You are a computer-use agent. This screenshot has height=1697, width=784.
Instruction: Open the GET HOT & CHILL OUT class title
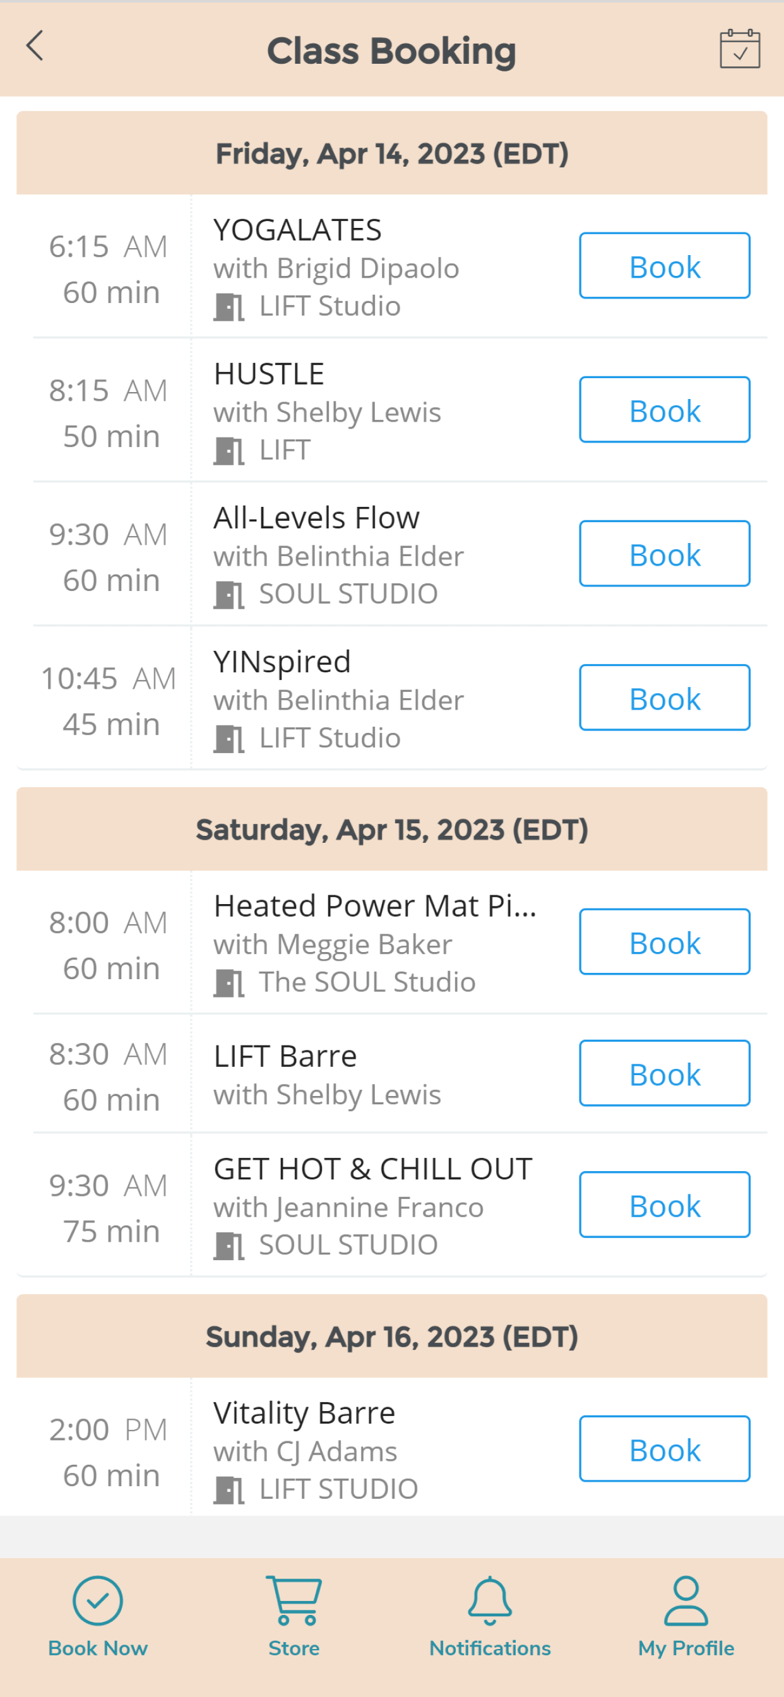[x=373, y=1169]
